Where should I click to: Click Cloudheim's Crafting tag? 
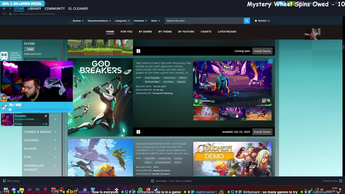coord(178,158)
